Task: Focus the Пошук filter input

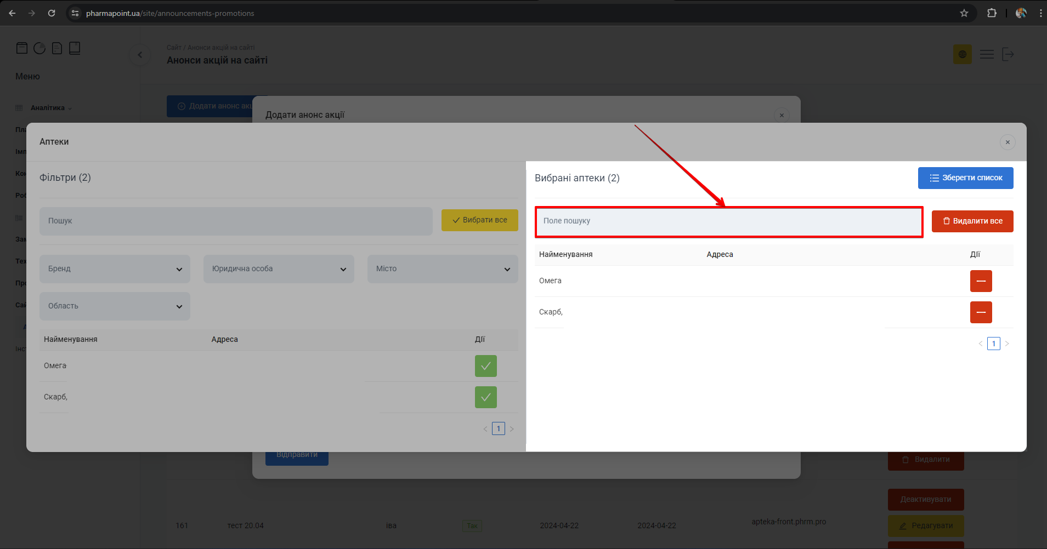Action: [236, 221]
